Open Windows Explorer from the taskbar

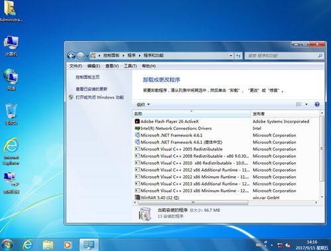[x=48, y=244]
